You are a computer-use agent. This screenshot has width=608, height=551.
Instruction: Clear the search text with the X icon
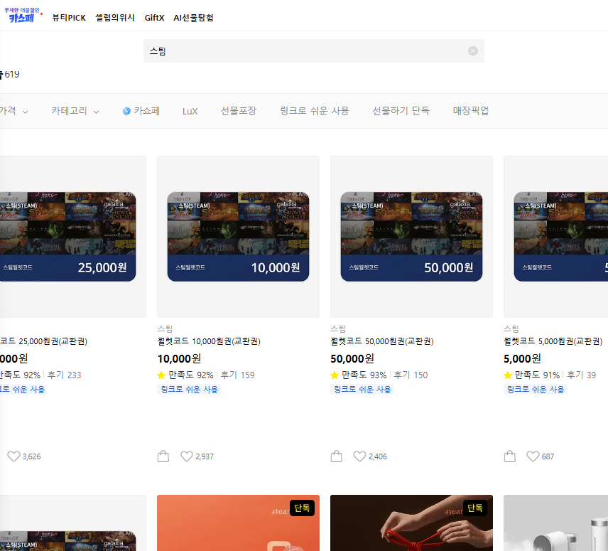[x=472, y=50]
